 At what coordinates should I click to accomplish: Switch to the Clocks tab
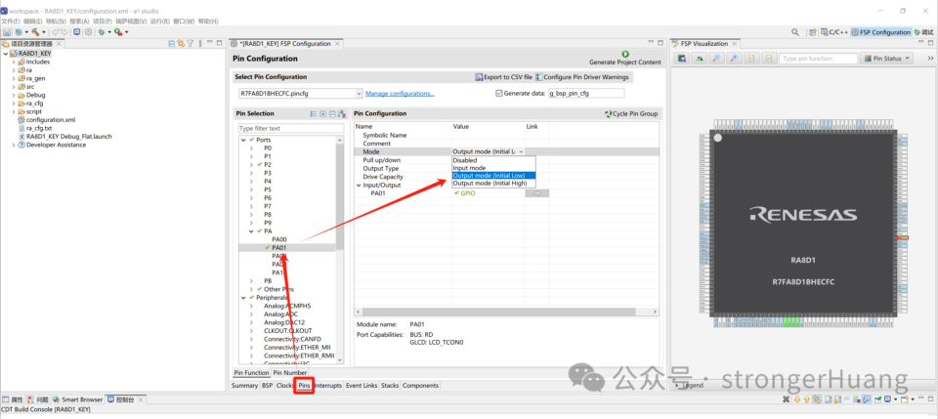coord(284,386)
